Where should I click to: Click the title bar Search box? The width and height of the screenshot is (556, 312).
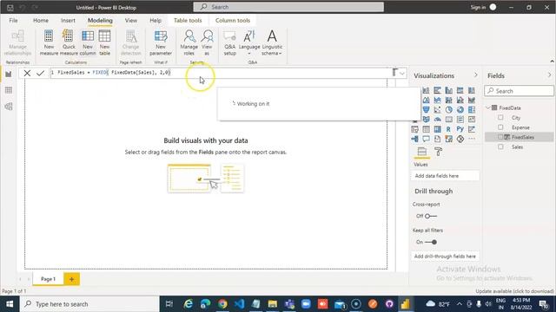pyautogui.click(x=288, y=7)
